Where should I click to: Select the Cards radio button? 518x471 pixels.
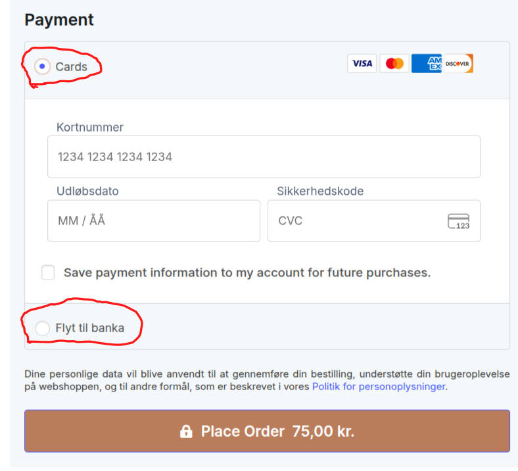[43, 66]
